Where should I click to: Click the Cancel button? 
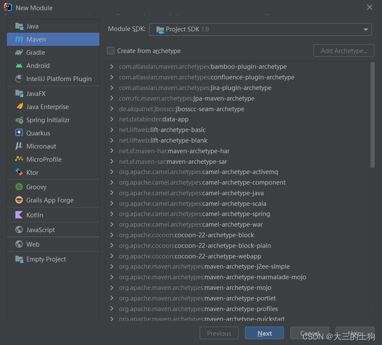[309, 333]
